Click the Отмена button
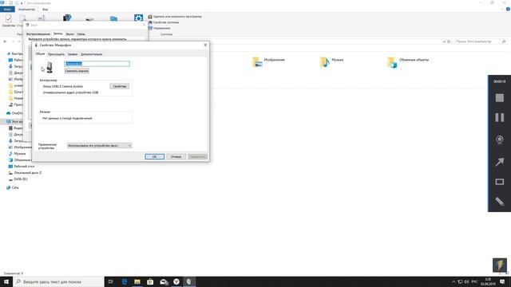The image size is (511, 287). tap(176, 157)
